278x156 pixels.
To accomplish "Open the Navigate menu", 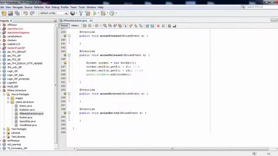I will click(x=18, y=7).
